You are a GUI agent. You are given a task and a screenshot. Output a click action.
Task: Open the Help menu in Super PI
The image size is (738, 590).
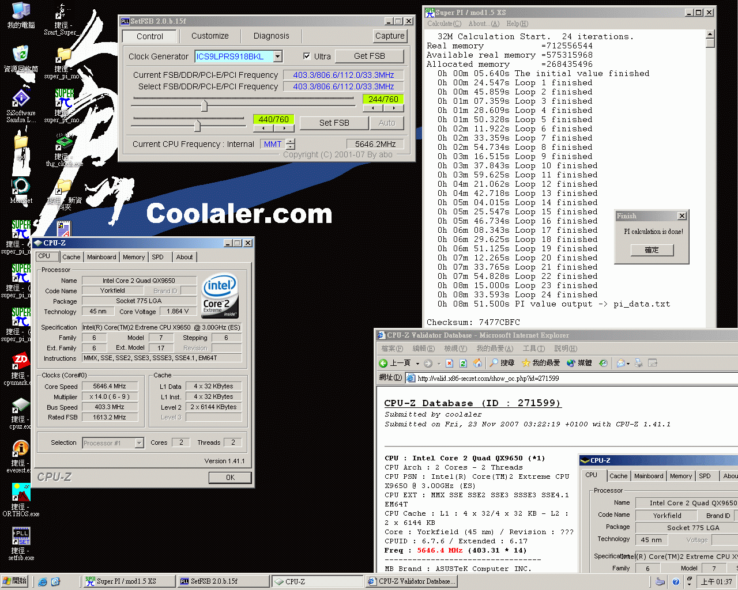pos(517,24)
